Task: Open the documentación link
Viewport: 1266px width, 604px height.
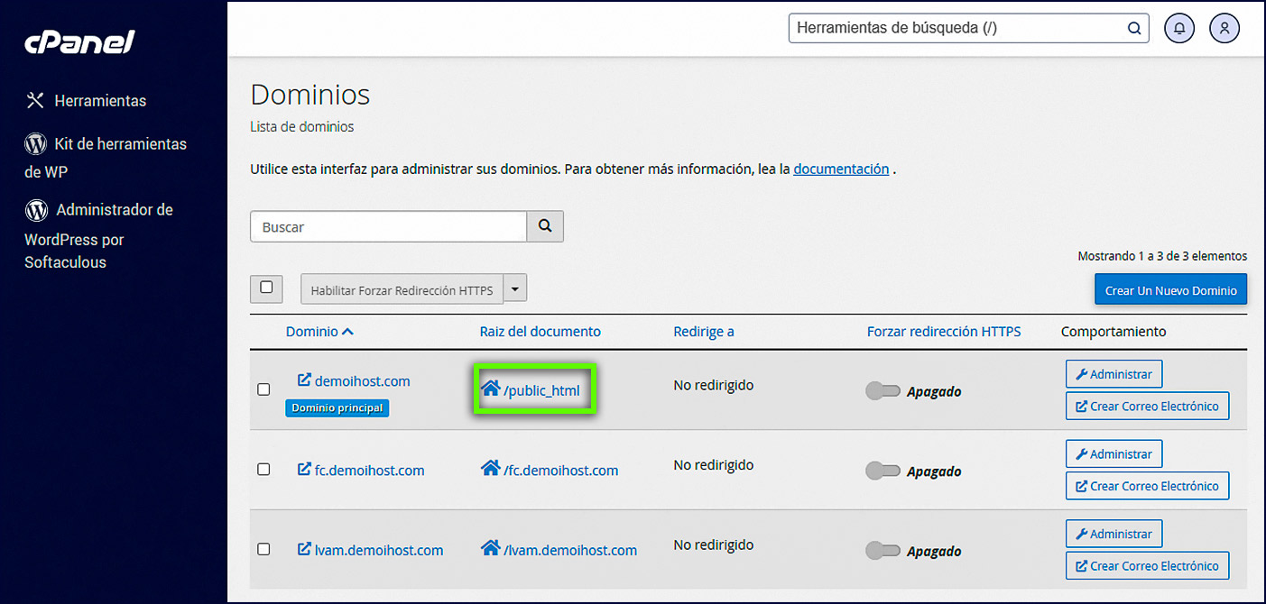Action: point(841,169)
